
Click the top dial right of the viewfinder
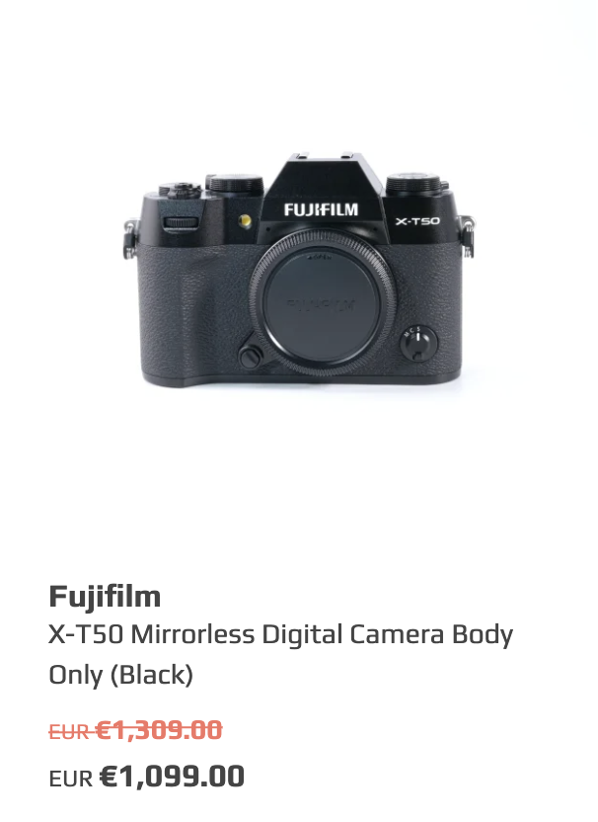point(413,183)
